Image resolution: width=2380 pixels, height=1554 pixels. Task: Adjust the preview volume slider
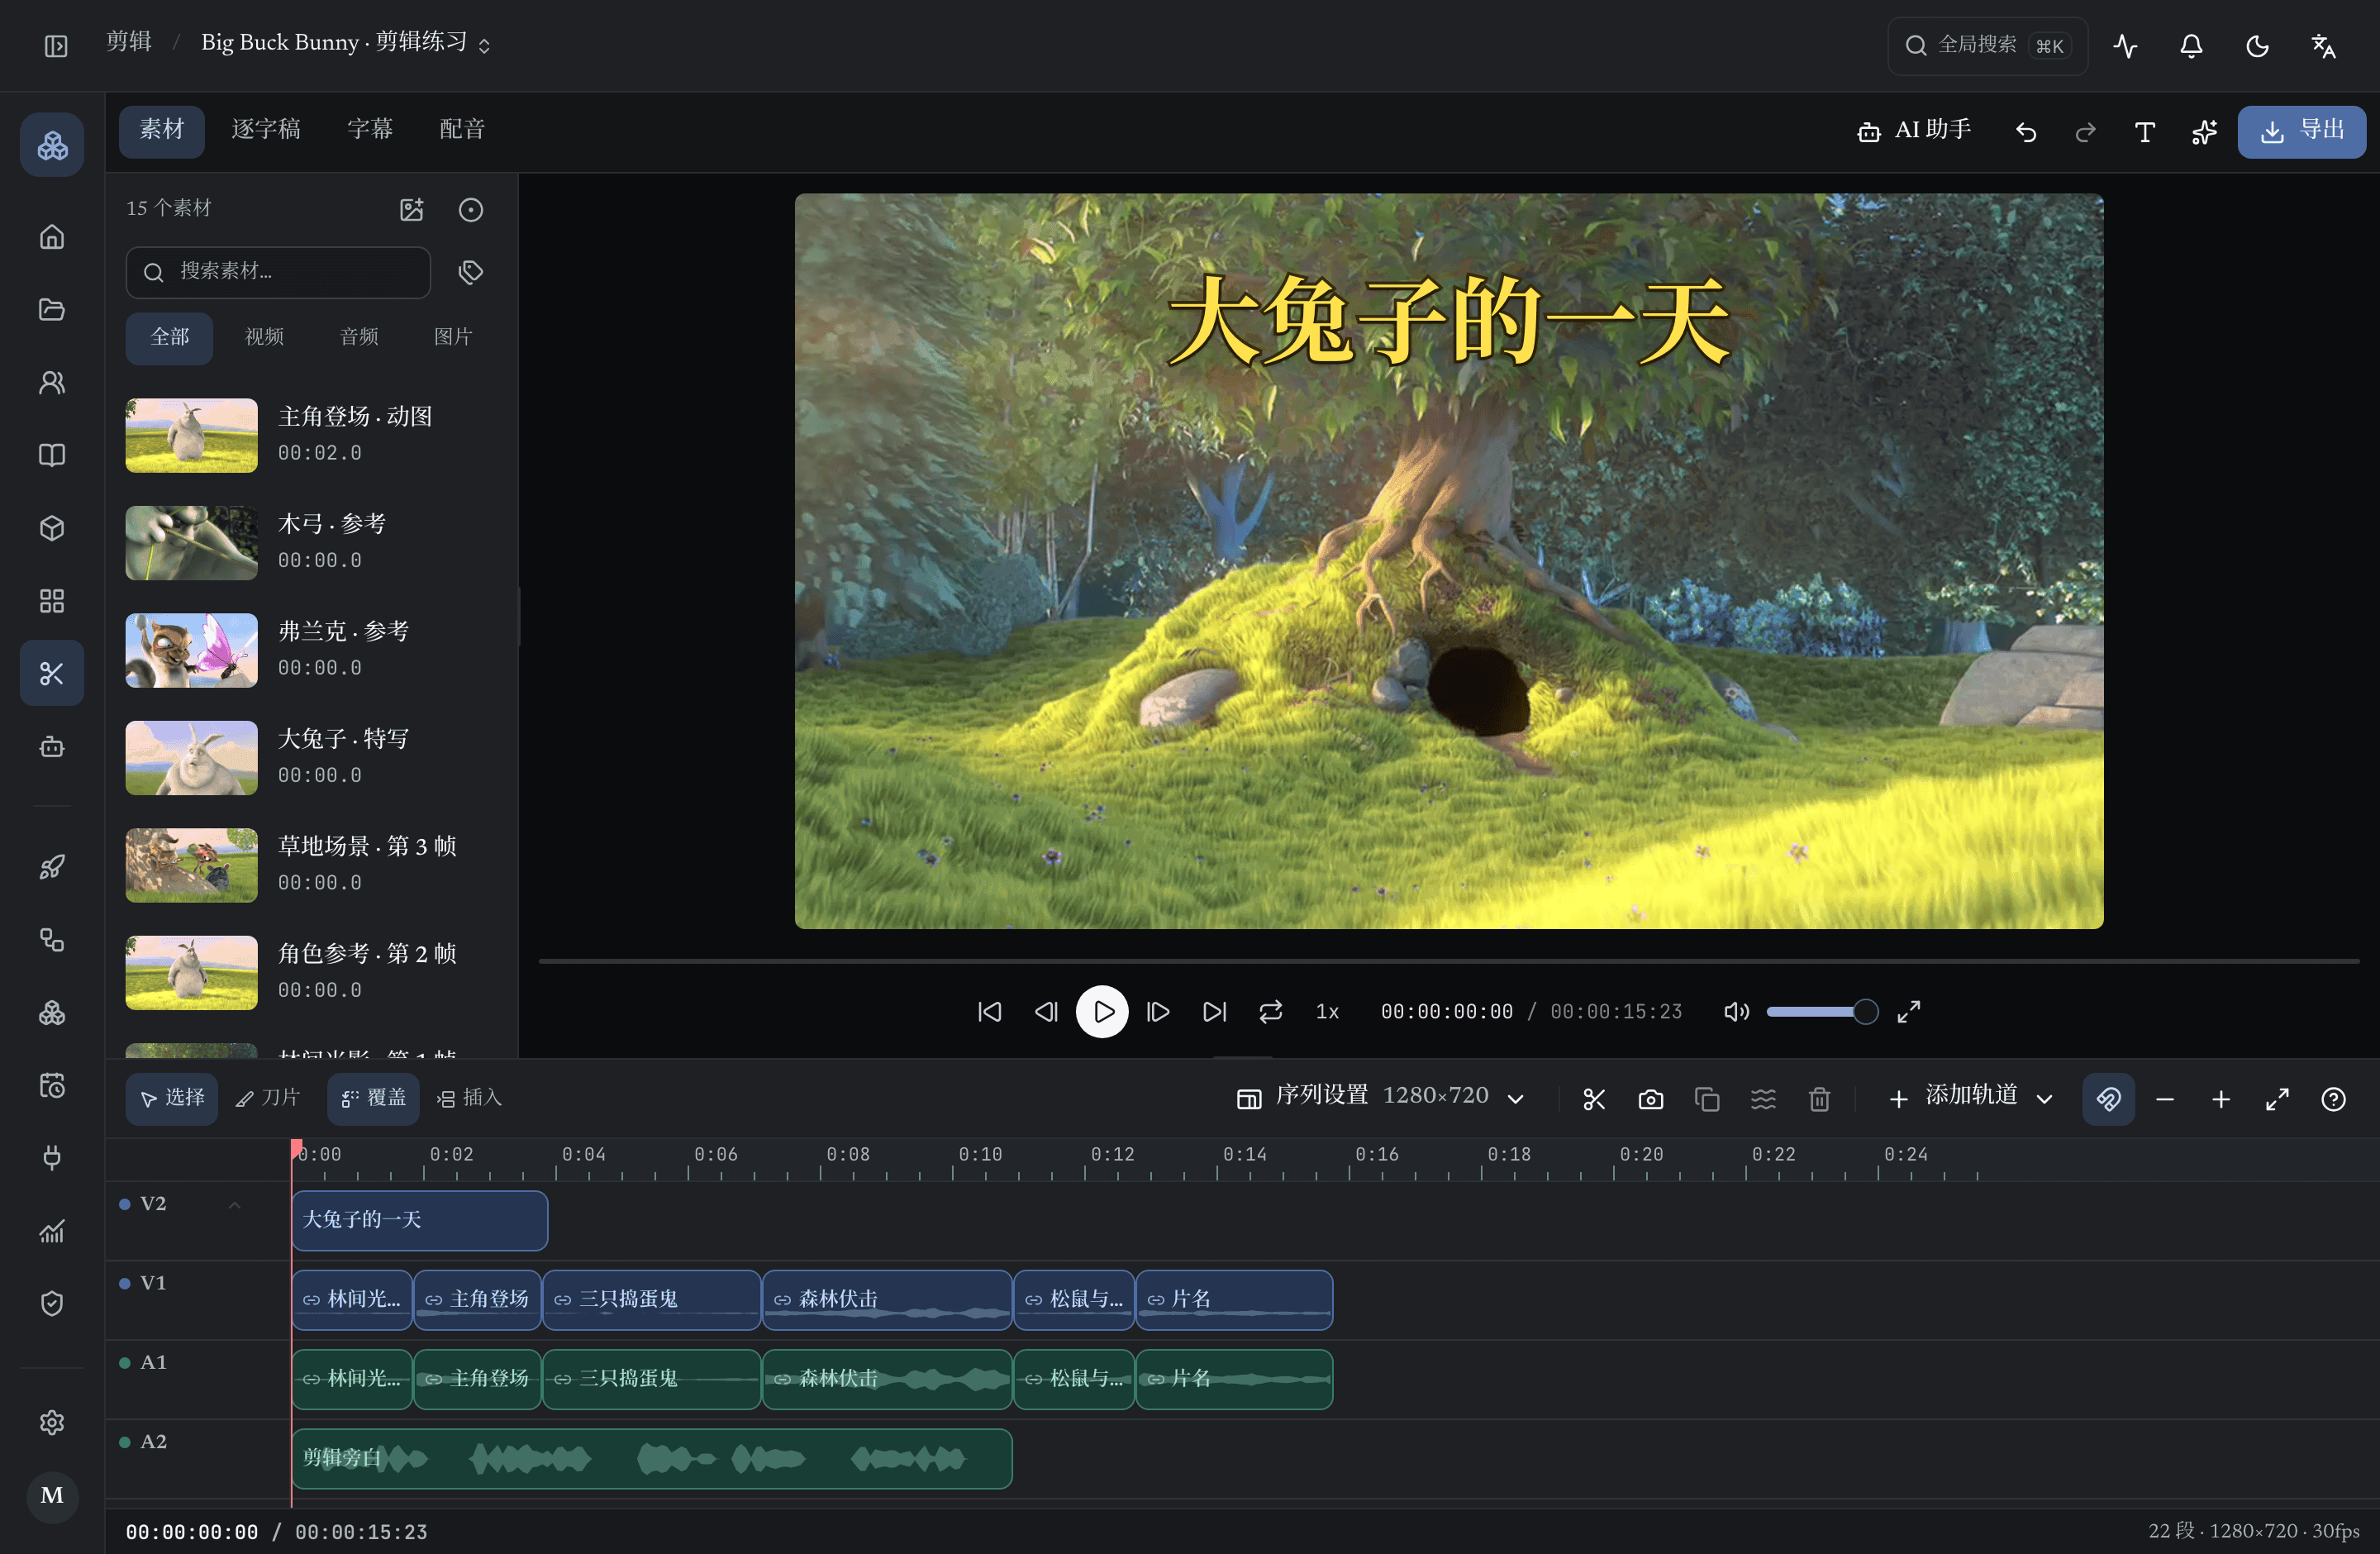pyautogui.click(x=1820, y=1011)
